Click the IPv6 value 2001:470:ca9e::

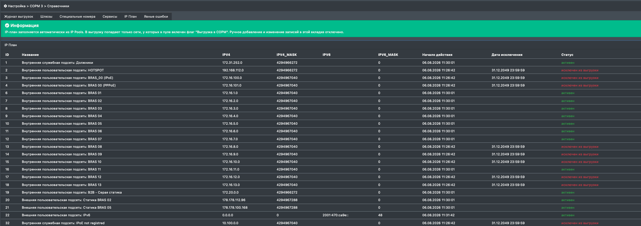335,215
